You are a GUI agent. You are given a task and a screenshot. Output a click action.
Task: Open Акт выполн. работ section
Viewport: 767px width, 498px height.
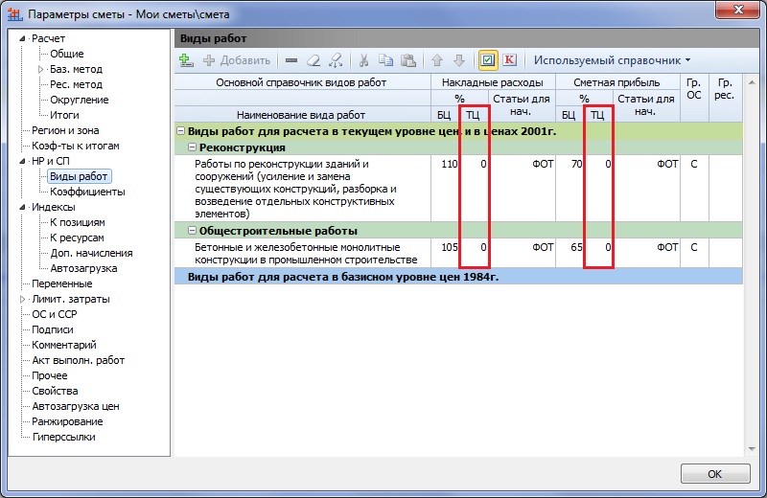79,360
